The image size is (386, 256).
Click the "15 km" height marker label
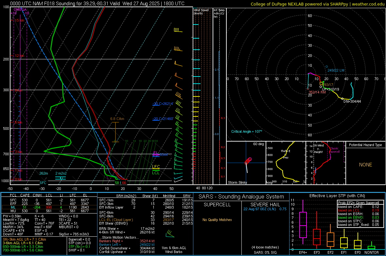coord(19,20)
